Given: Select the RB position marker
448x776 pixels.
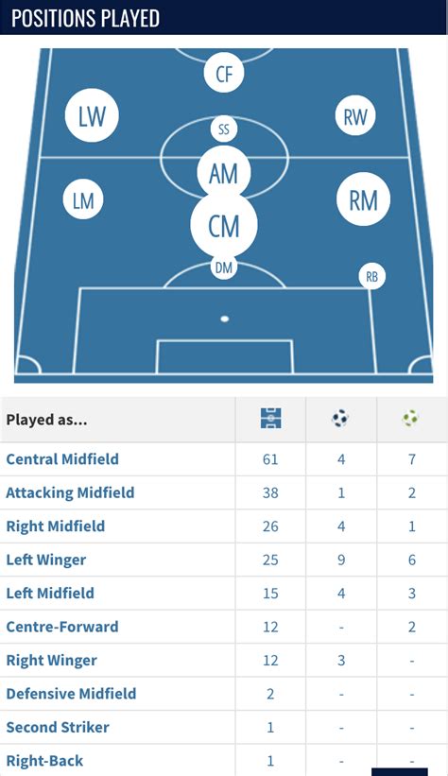Looking at the screenshot, I should point(371,276).
